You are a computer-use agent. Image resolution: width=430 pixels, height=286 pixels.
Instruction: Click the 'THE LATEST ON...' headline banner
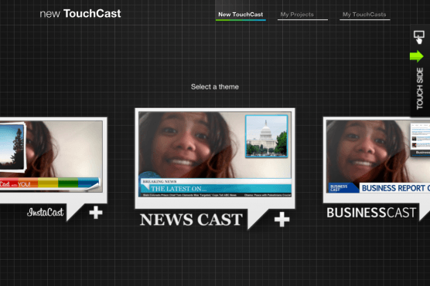pos(216,188)
